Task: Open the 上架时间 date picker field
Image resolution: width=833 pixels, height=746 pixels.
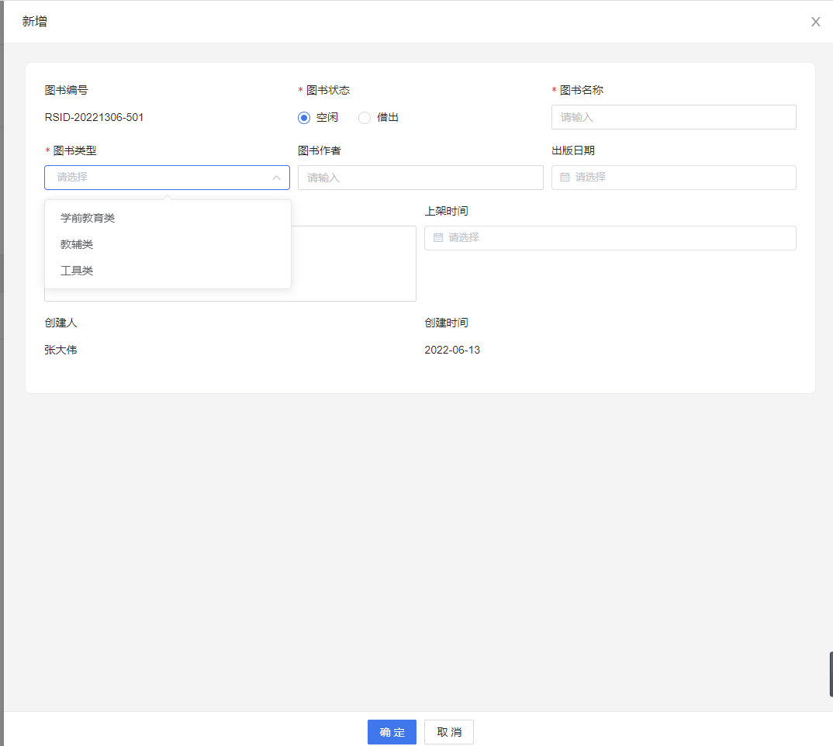Action: pos(610,238)
